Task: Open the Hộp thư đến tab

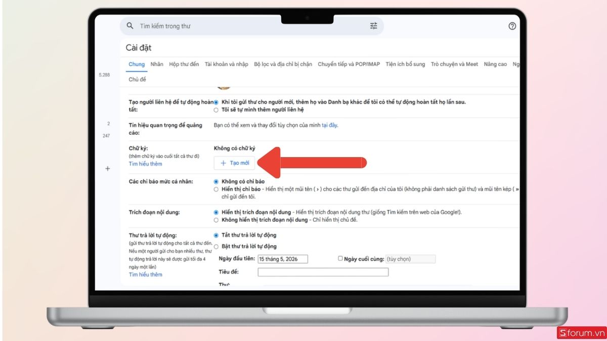Action: pos(184,64)
